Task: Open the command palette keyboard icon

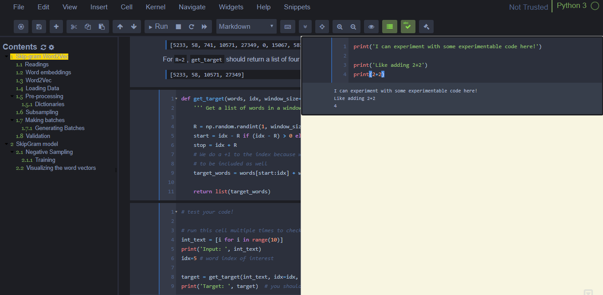Action: [x=287, y=27]
